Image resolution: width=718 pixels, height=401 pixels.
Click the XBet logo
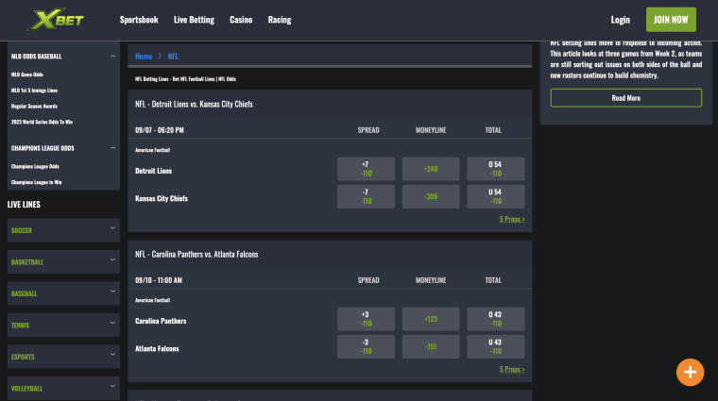point(56,20)
